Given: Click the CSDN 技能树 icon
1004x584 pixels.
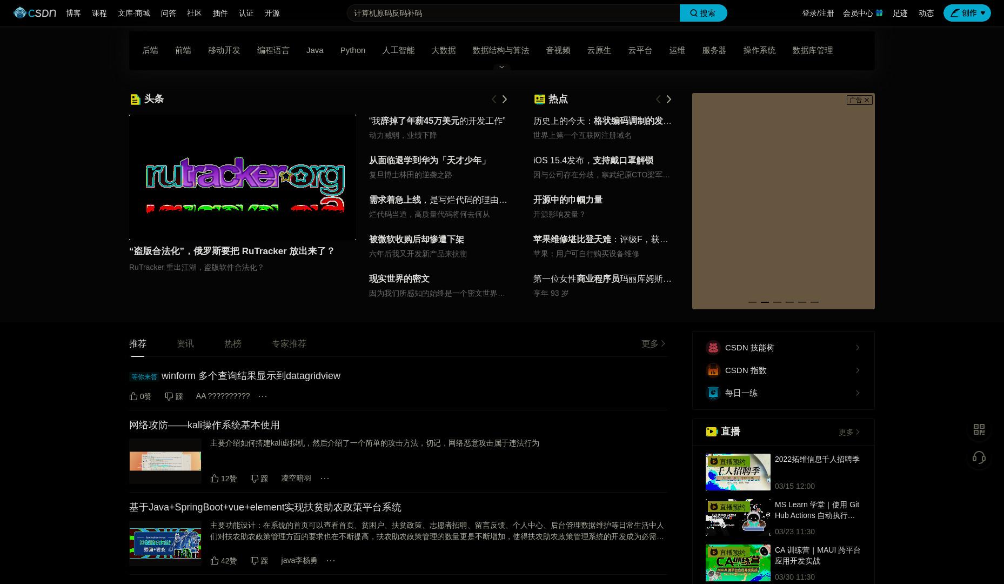Looking at the screenshot, I should click(x=713, y=348).
